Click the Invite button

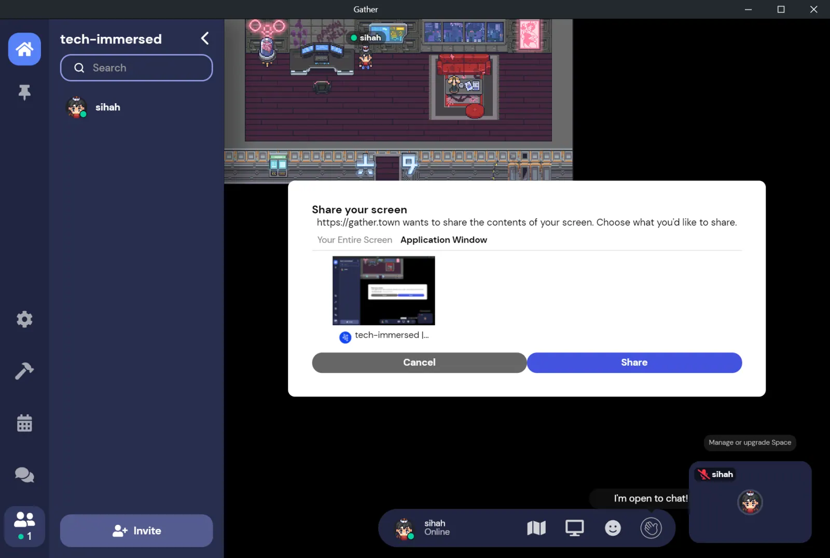[x=136, y=531]
